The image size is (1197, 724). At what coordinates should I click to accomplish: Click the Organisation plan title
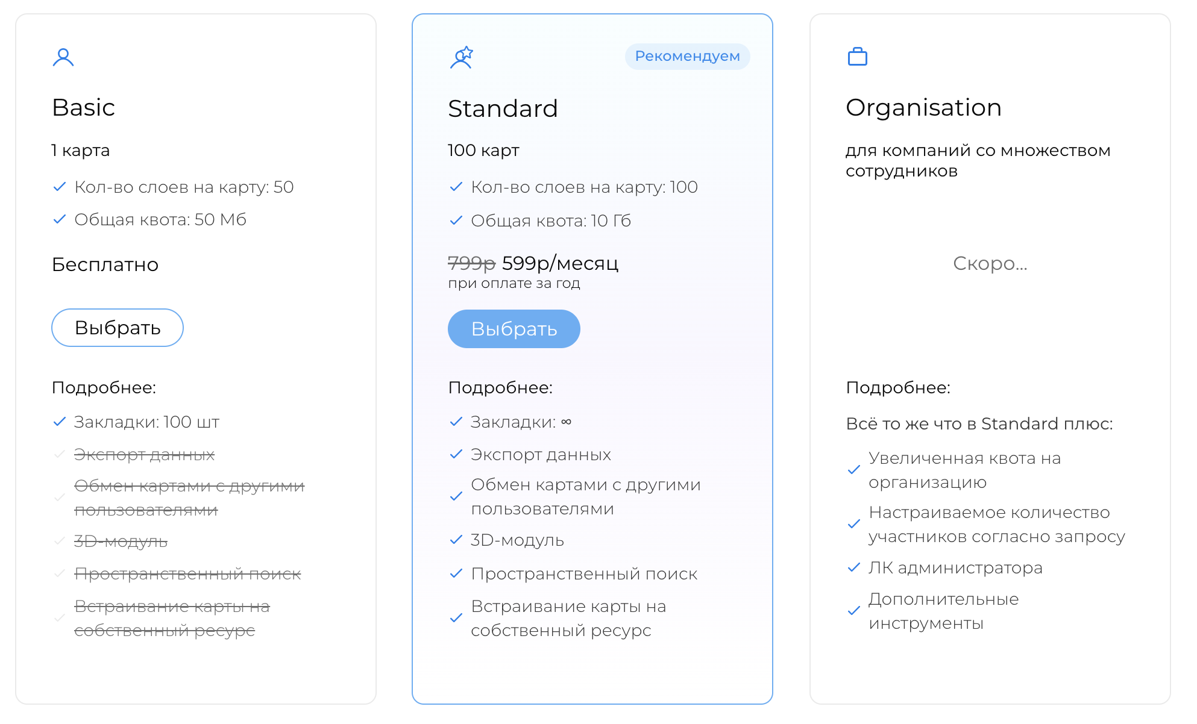(x=923, y=107)
